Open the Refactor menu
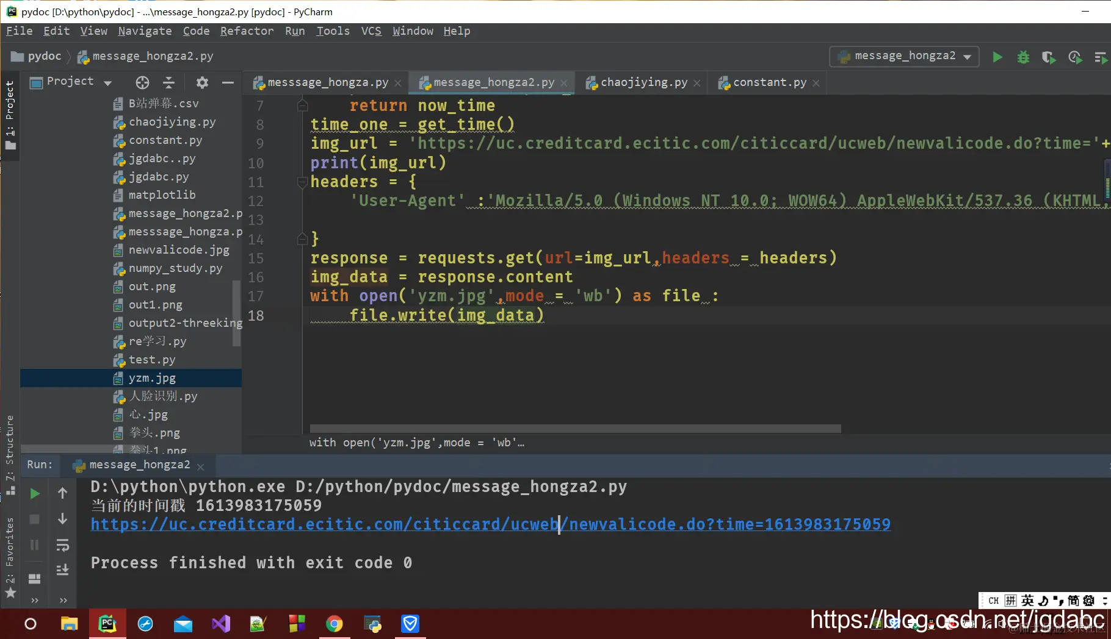Image resolution: width=1111 pixels, height=639 pixels. [247, 31]
